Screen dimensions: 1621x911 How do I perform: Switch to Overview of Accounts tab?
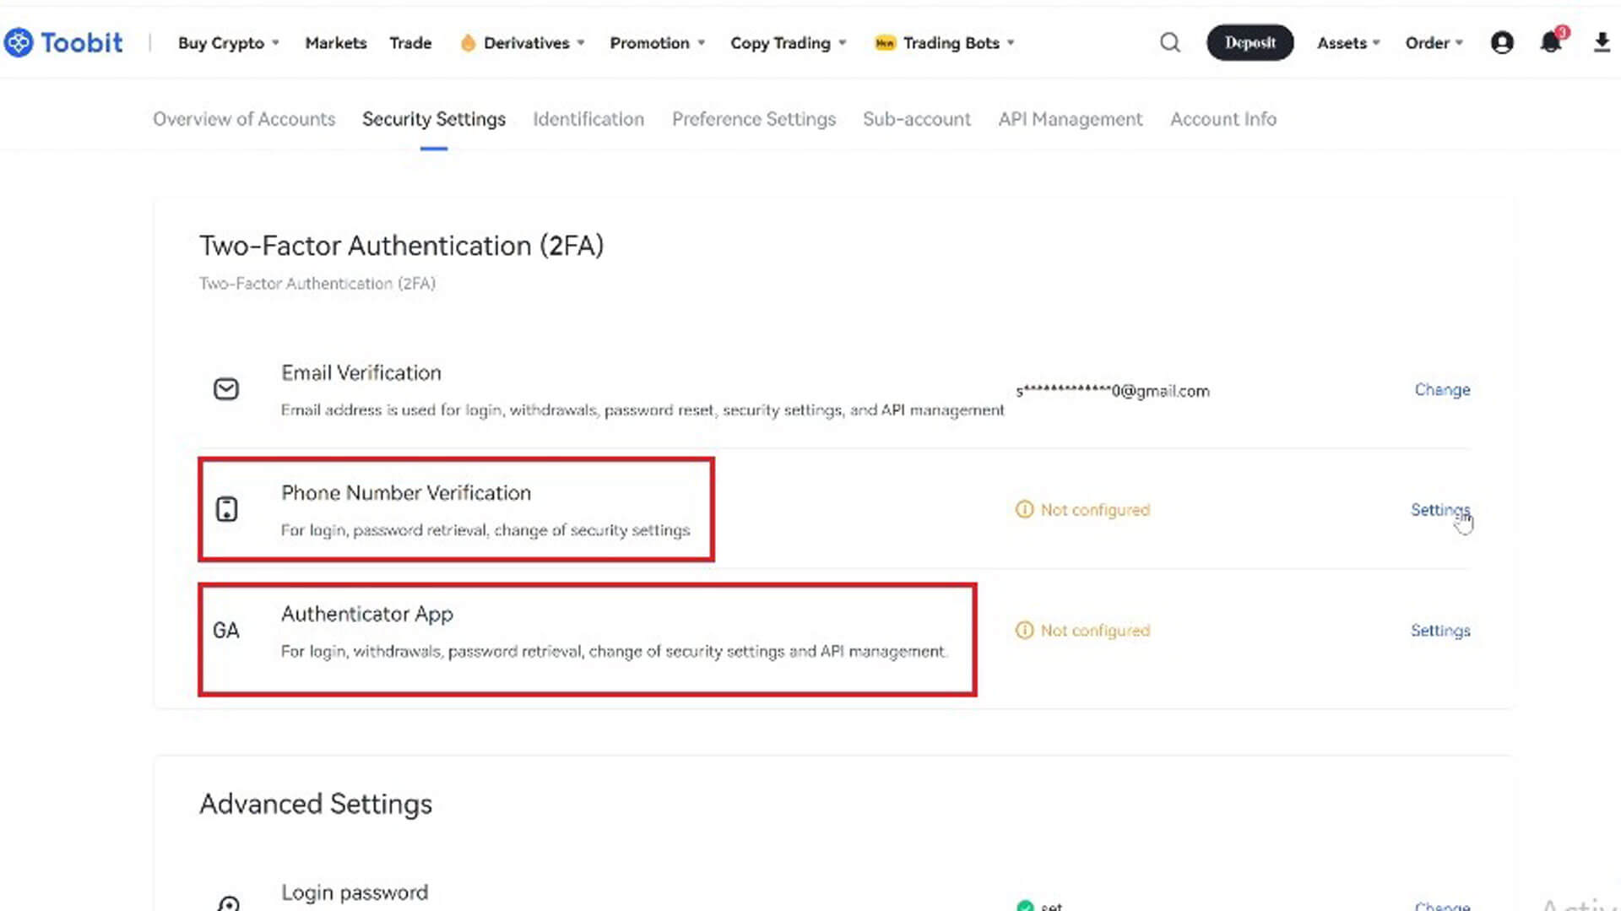pyautogui.click(x=244, y=119)
